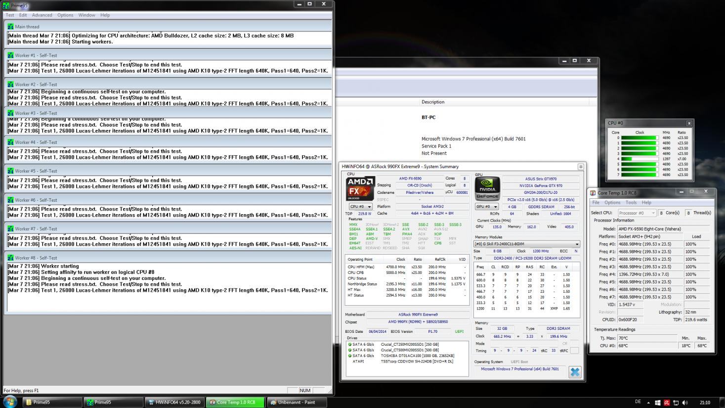The image size is (725, 408).
Task: Click the Core Temp title bar icon
Action: click(593, 193)
